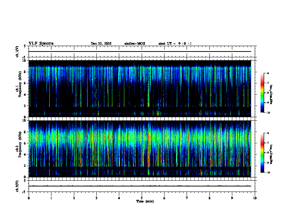Click the '-10' label on ch.2 color bar
This screenshot has height=222, width=287.
point(268,172)
